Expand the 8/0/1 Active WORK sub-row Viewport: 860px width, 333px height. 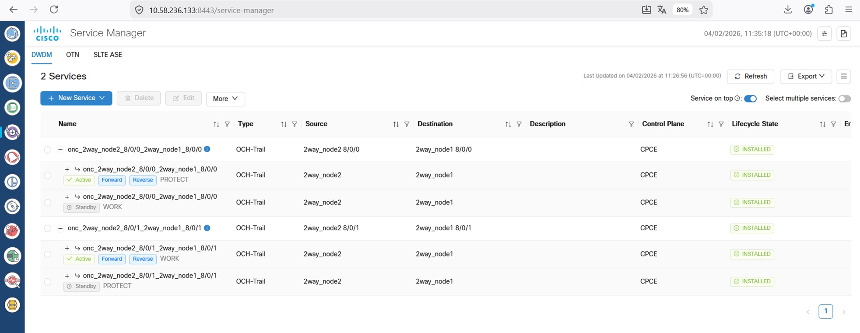(67, 248)
